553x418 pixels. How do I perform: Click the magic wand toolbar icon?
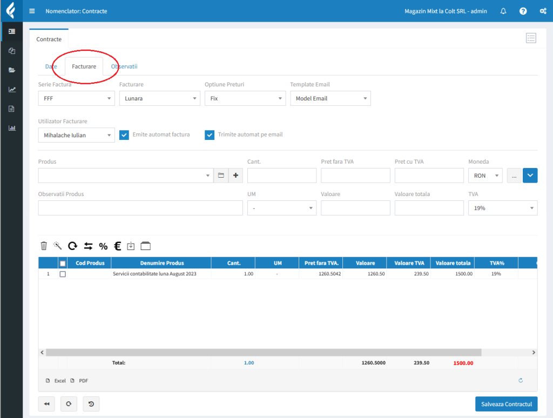click(x=57, y=246)
